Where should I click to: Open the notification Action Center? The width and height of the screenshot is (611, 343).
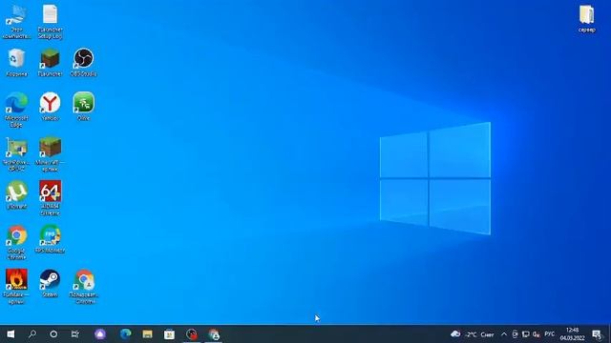597,334
